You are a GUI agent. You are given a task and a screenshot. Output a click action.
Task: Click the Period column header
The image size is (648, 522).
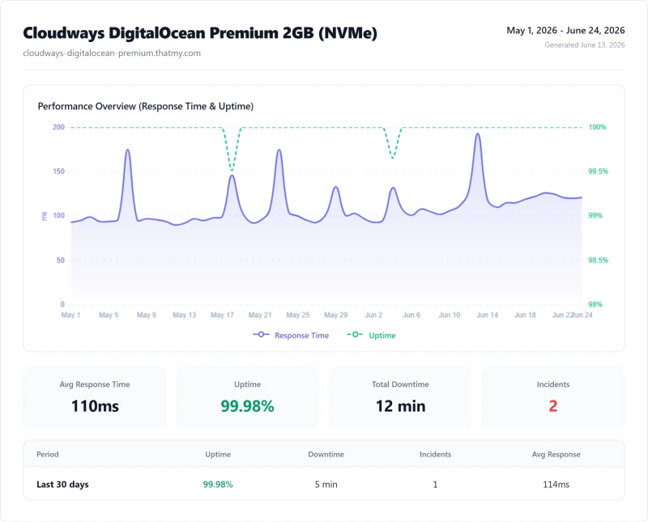[x=48, y=454]
